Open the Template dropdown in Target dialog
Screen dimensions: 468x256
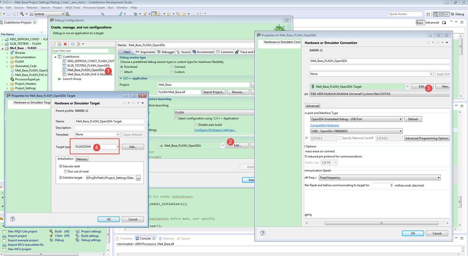coord(118,135)
